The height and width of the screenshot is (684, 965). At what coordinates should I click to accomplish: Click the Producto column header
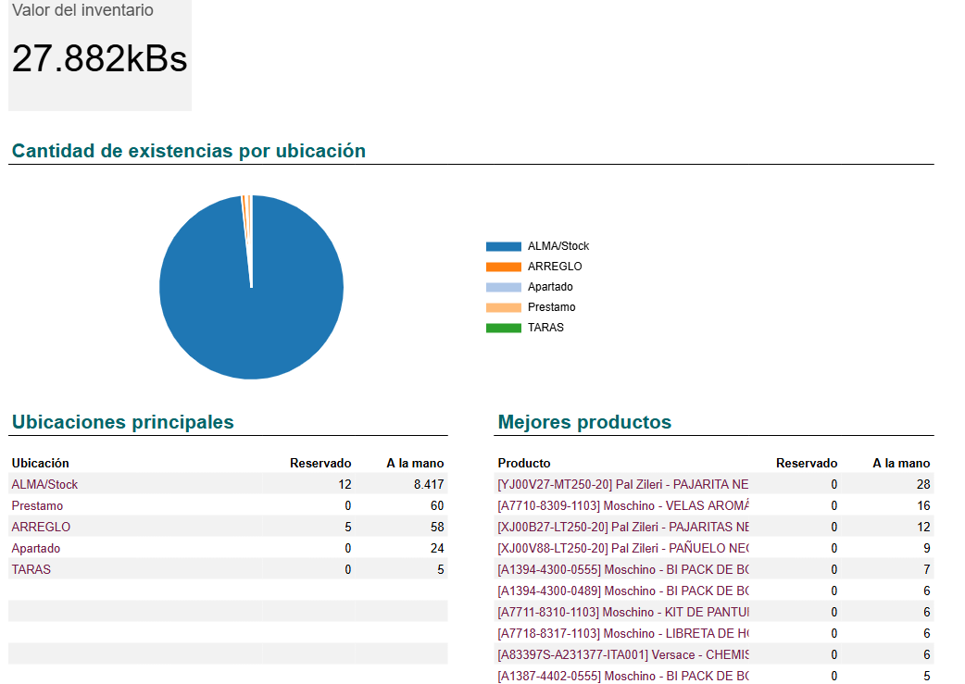coord(524,463)
